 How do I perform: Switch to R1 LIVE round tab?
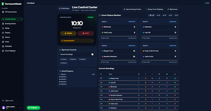click(x=151, y=15)
